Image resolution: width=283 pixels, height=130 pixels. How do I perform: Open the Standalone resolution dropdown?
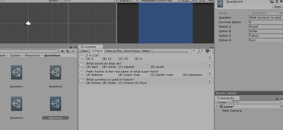click(x=160, y=1)
